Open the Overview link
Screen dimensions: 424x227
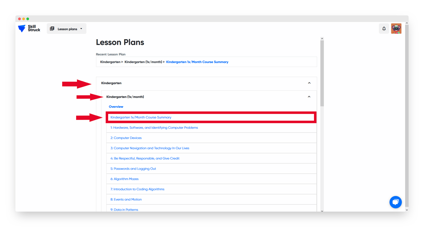(116, 106)
